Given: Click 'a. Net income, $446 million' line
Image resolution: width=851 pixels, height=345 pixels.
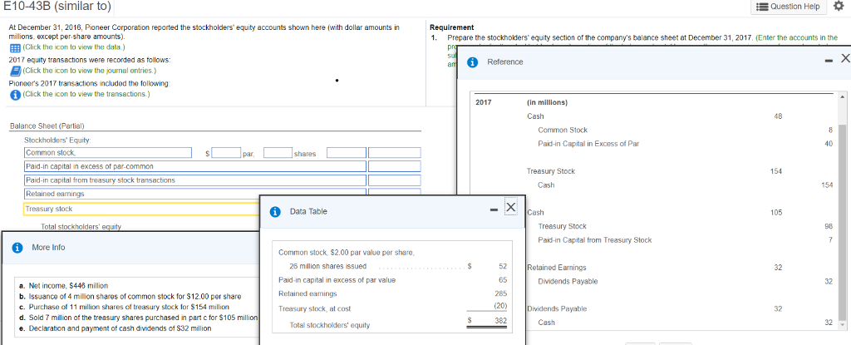Looking at the screenshot, I should 63,285.
